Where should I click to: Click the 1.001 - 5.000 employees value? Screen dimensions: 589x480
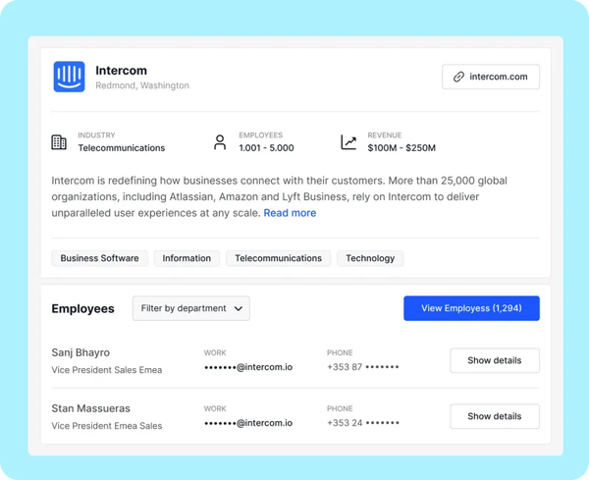[266, 148]
